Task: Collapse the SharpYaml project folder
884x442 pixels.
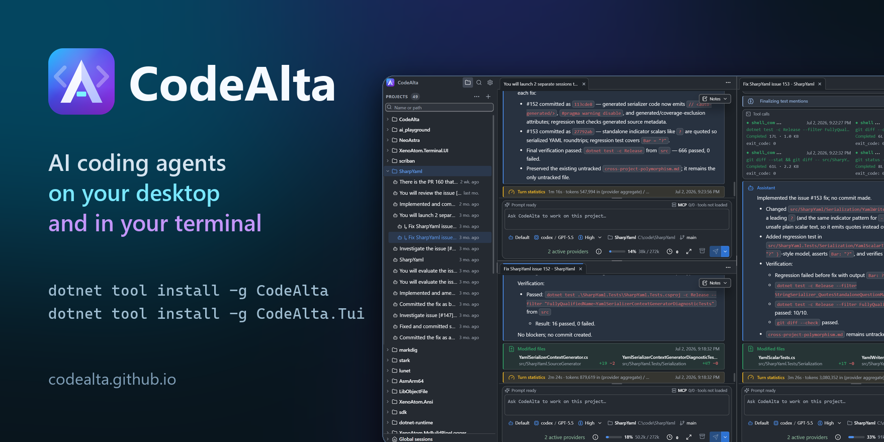Action: coord(388,171)
